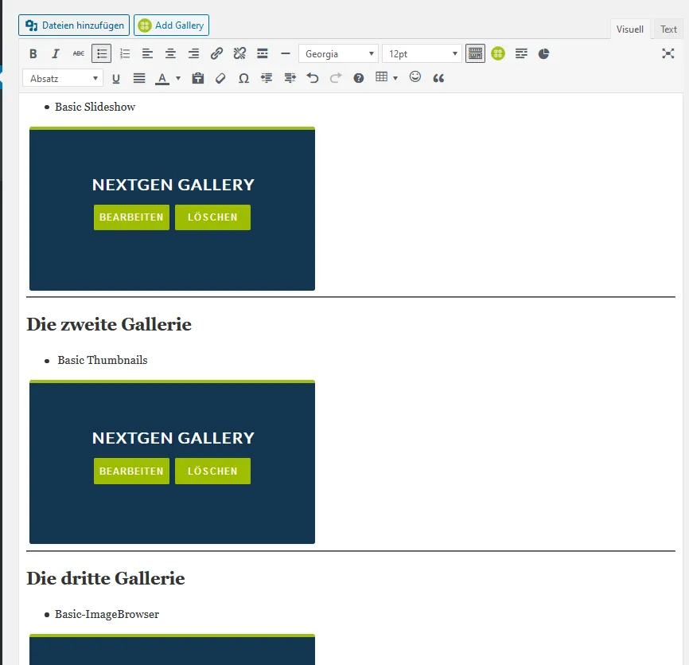Click the heading Die dritte Gallerie
This screenshot has width=689, height=665.
106,578
